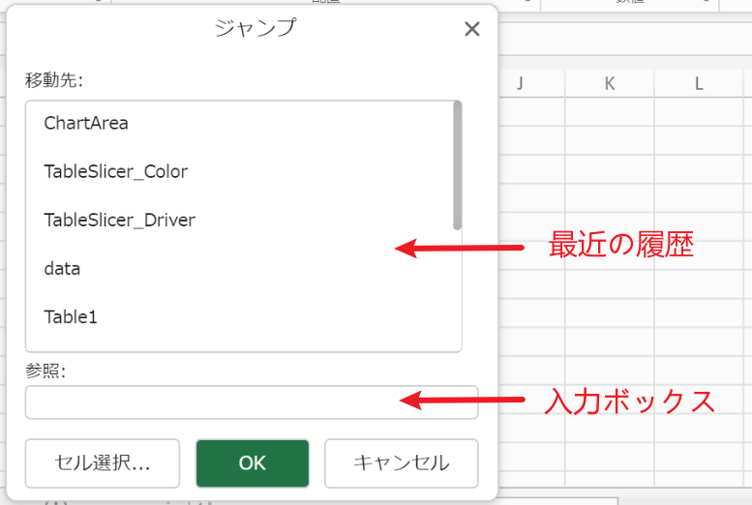
Task: Click the ジャンプ dialog title text
Action: [255, 28]
